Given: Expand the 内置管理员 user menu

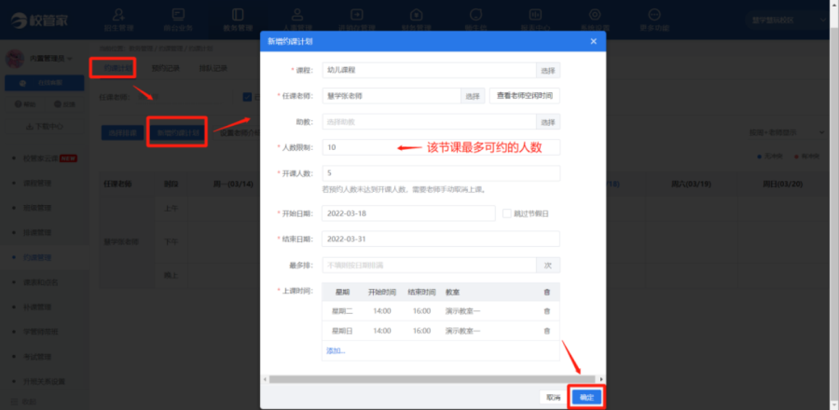Looking at the screenshot, I should (51, 59).
